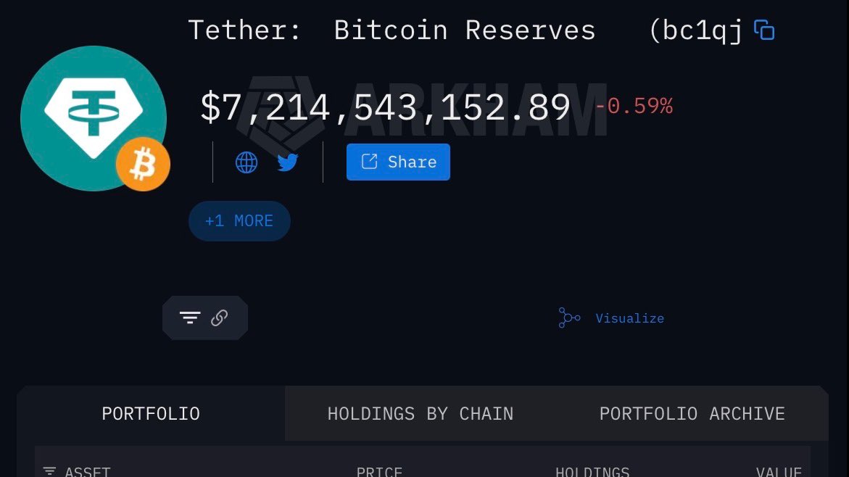Open Tether's Twitter profile icon
Image resolution: width=849 pixels, height=477 pixels.
pyautogui.click(x=288, y=162)
